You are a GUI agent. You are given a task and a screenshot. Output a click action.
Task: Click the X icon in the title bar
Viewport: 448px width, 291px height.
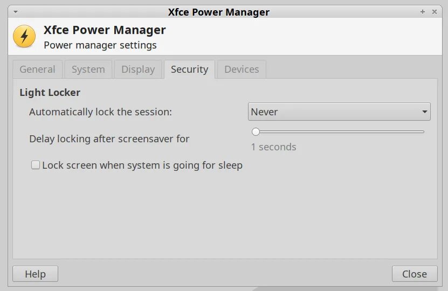[x=434, y=11]
